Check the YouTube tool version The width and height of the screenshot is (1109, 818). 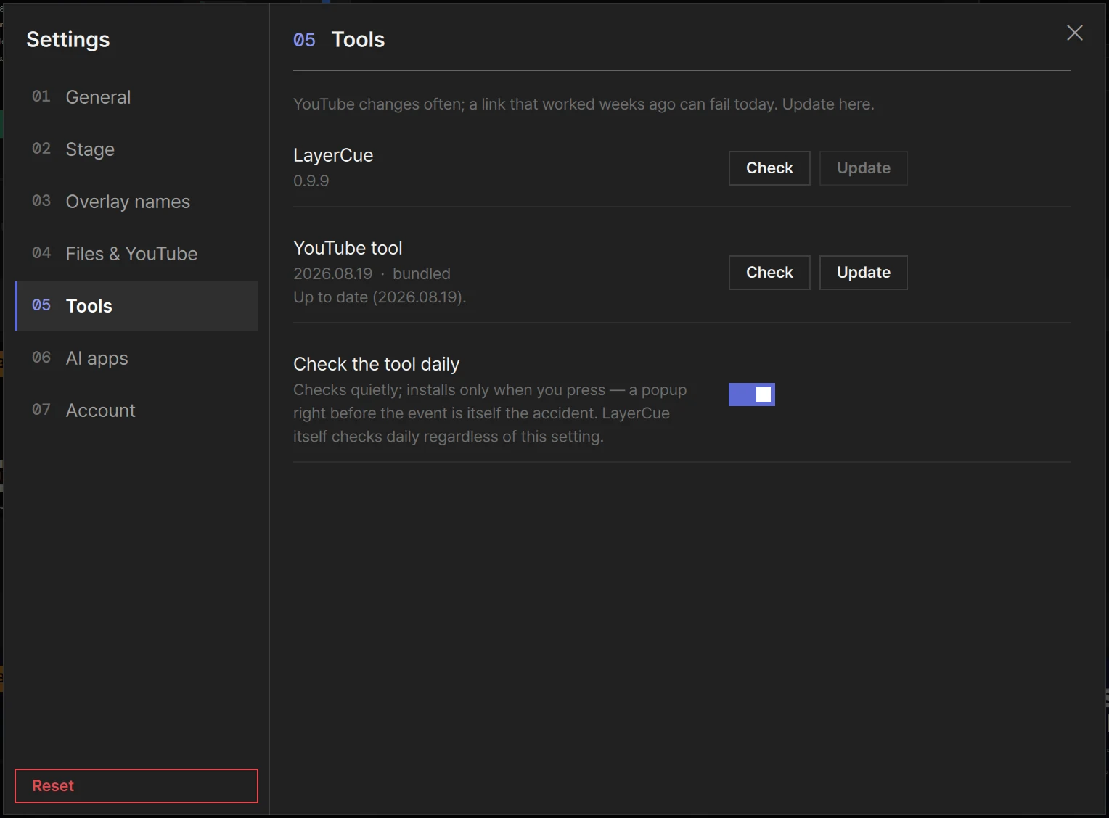click(x=769, y=273)
